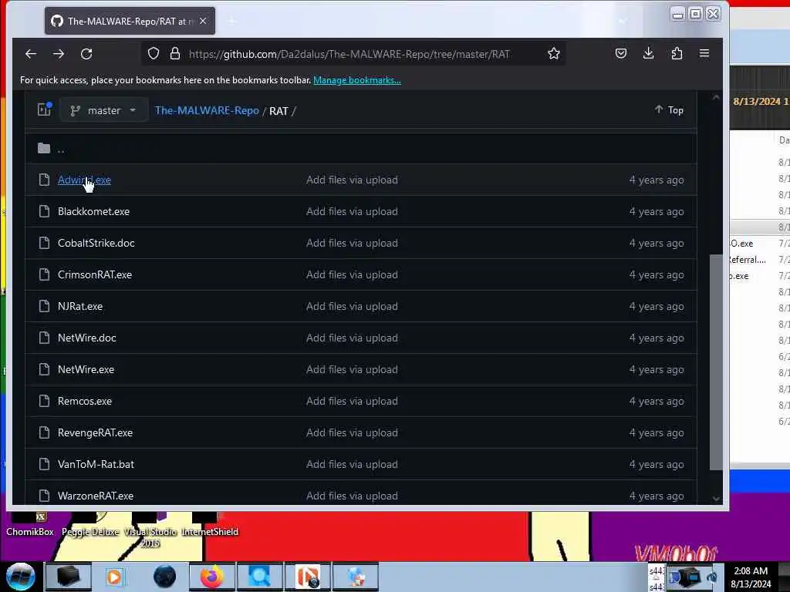Click the page vertical scrollbar thumb
This screenshot has width=790, height=592.
coord(716,362)
